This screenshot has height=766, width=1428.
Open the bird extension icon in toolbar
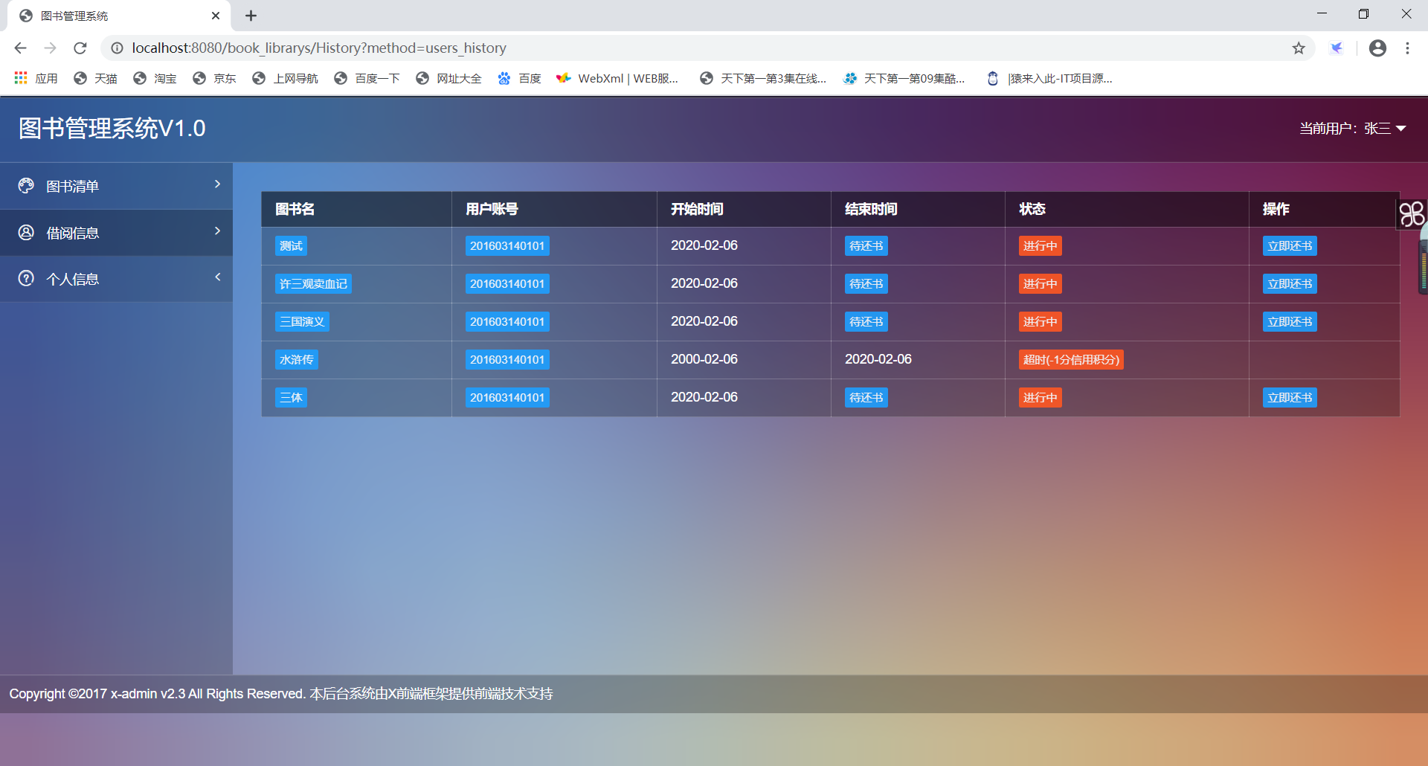point(1337,48)
